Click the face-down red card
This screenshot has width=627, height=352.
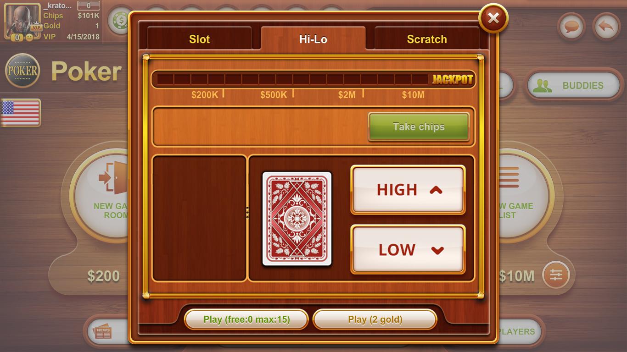click(297, 219)
